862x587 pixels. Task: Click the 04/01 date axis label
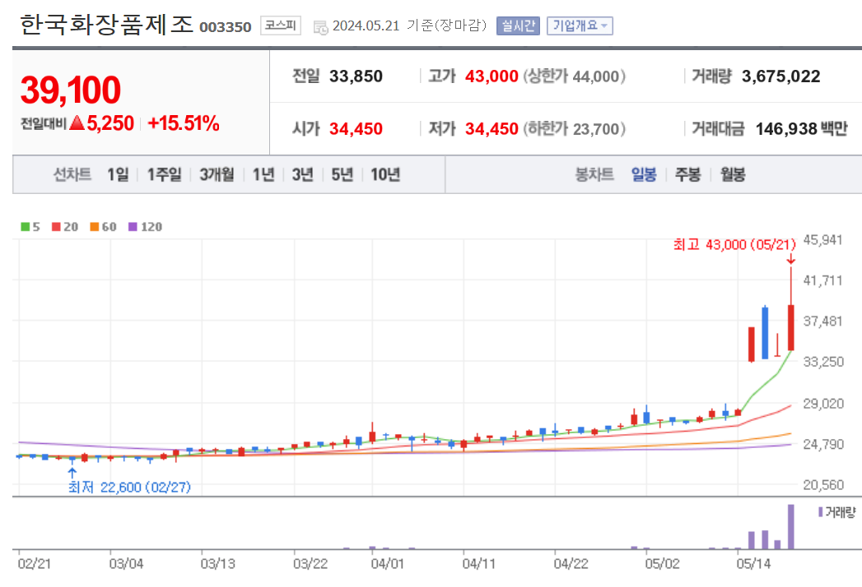click(387, 563)
